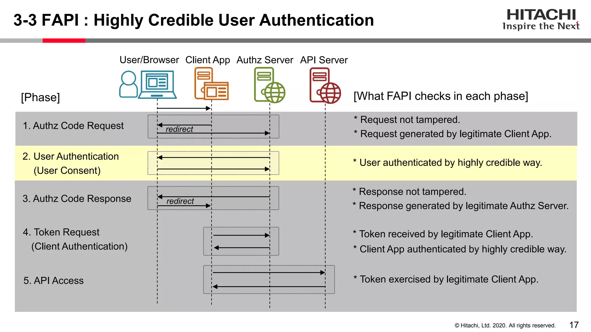Click the red API Server icon
Image resolution: width=591 pixels, height=332 pixels.
click(x=325, y=85)
